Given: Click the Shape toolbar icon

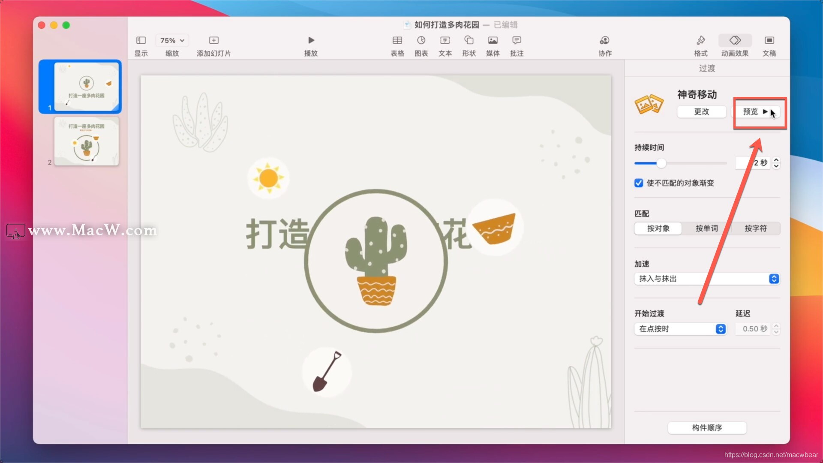Looking at the screenshot, I should (x=469, y=40).
